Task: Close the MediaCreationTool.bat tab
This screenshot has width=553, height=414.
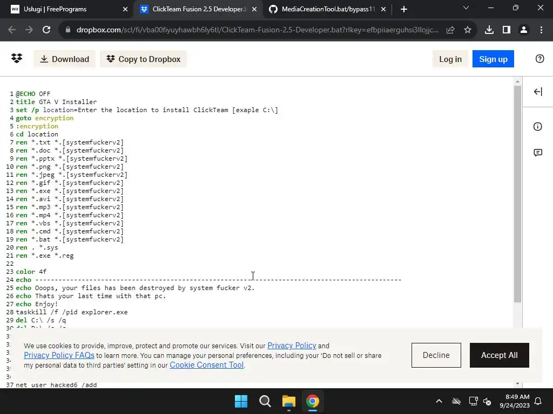Action: [x=383, y=9]
